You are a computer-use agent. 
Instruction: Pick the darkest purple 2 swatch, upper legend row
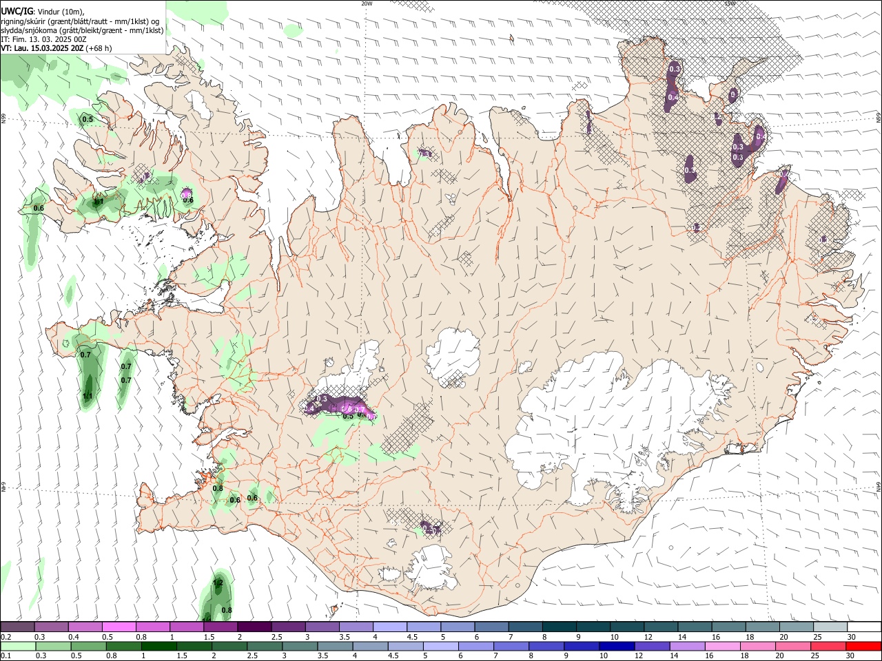point(254,627)
